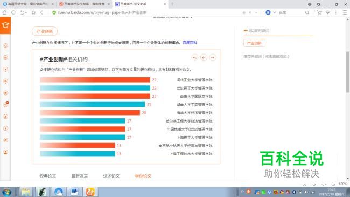Click 南京航空航天大学经济与管理学院 label
Screen dimensions: 350x197
(185, 146)
